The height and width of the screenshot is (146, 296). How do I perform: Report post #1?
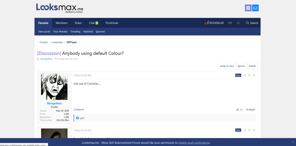[79, 110]
